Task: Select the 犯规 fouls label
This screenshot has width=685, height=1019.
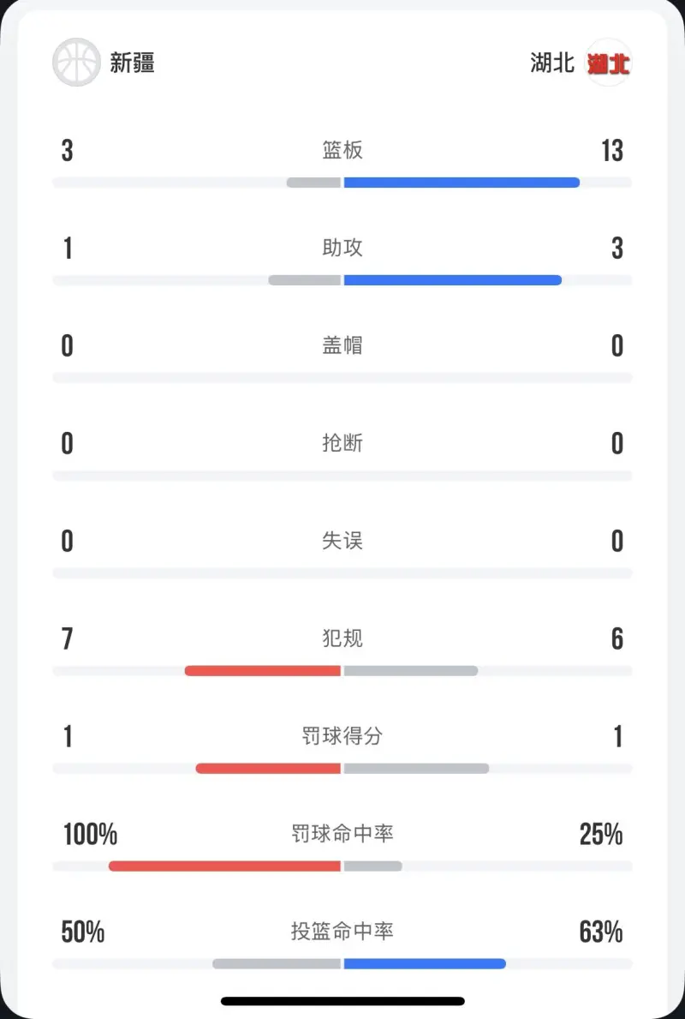Action: pos(342,638)
